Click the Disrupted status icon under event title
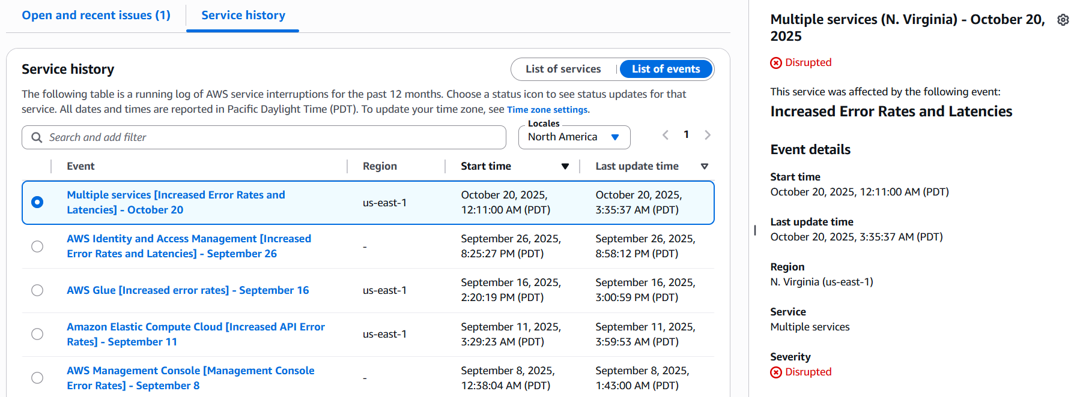Screen dimensions: 1077x397 (x=776, y=63)
